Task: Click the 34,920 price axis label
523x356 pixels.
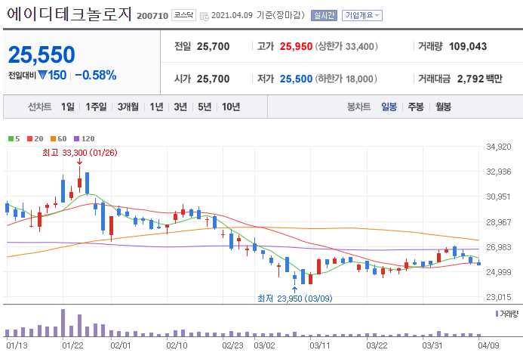Action: [x=498, y=147]
